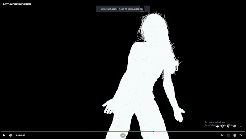Share the video
246x139 pixels.
click(235, 126)
